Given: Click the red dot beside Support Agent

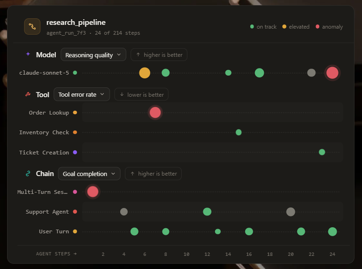Looking at the screenshot, I should coord(75,212).
